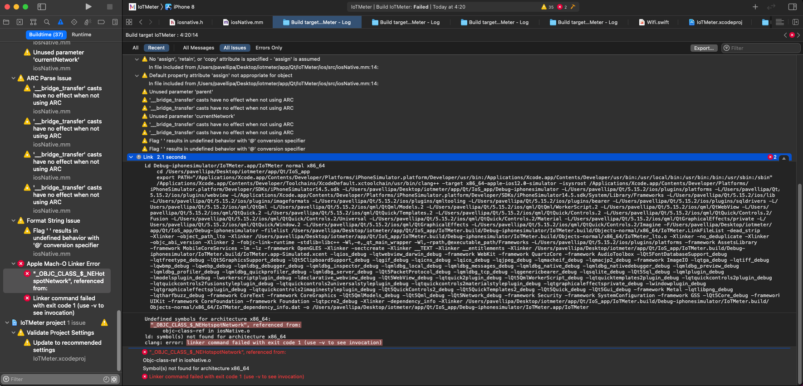The image size is (803, 386).
Task: Click the Library plus icon in toolbar
Action: (x=755, y=7)
